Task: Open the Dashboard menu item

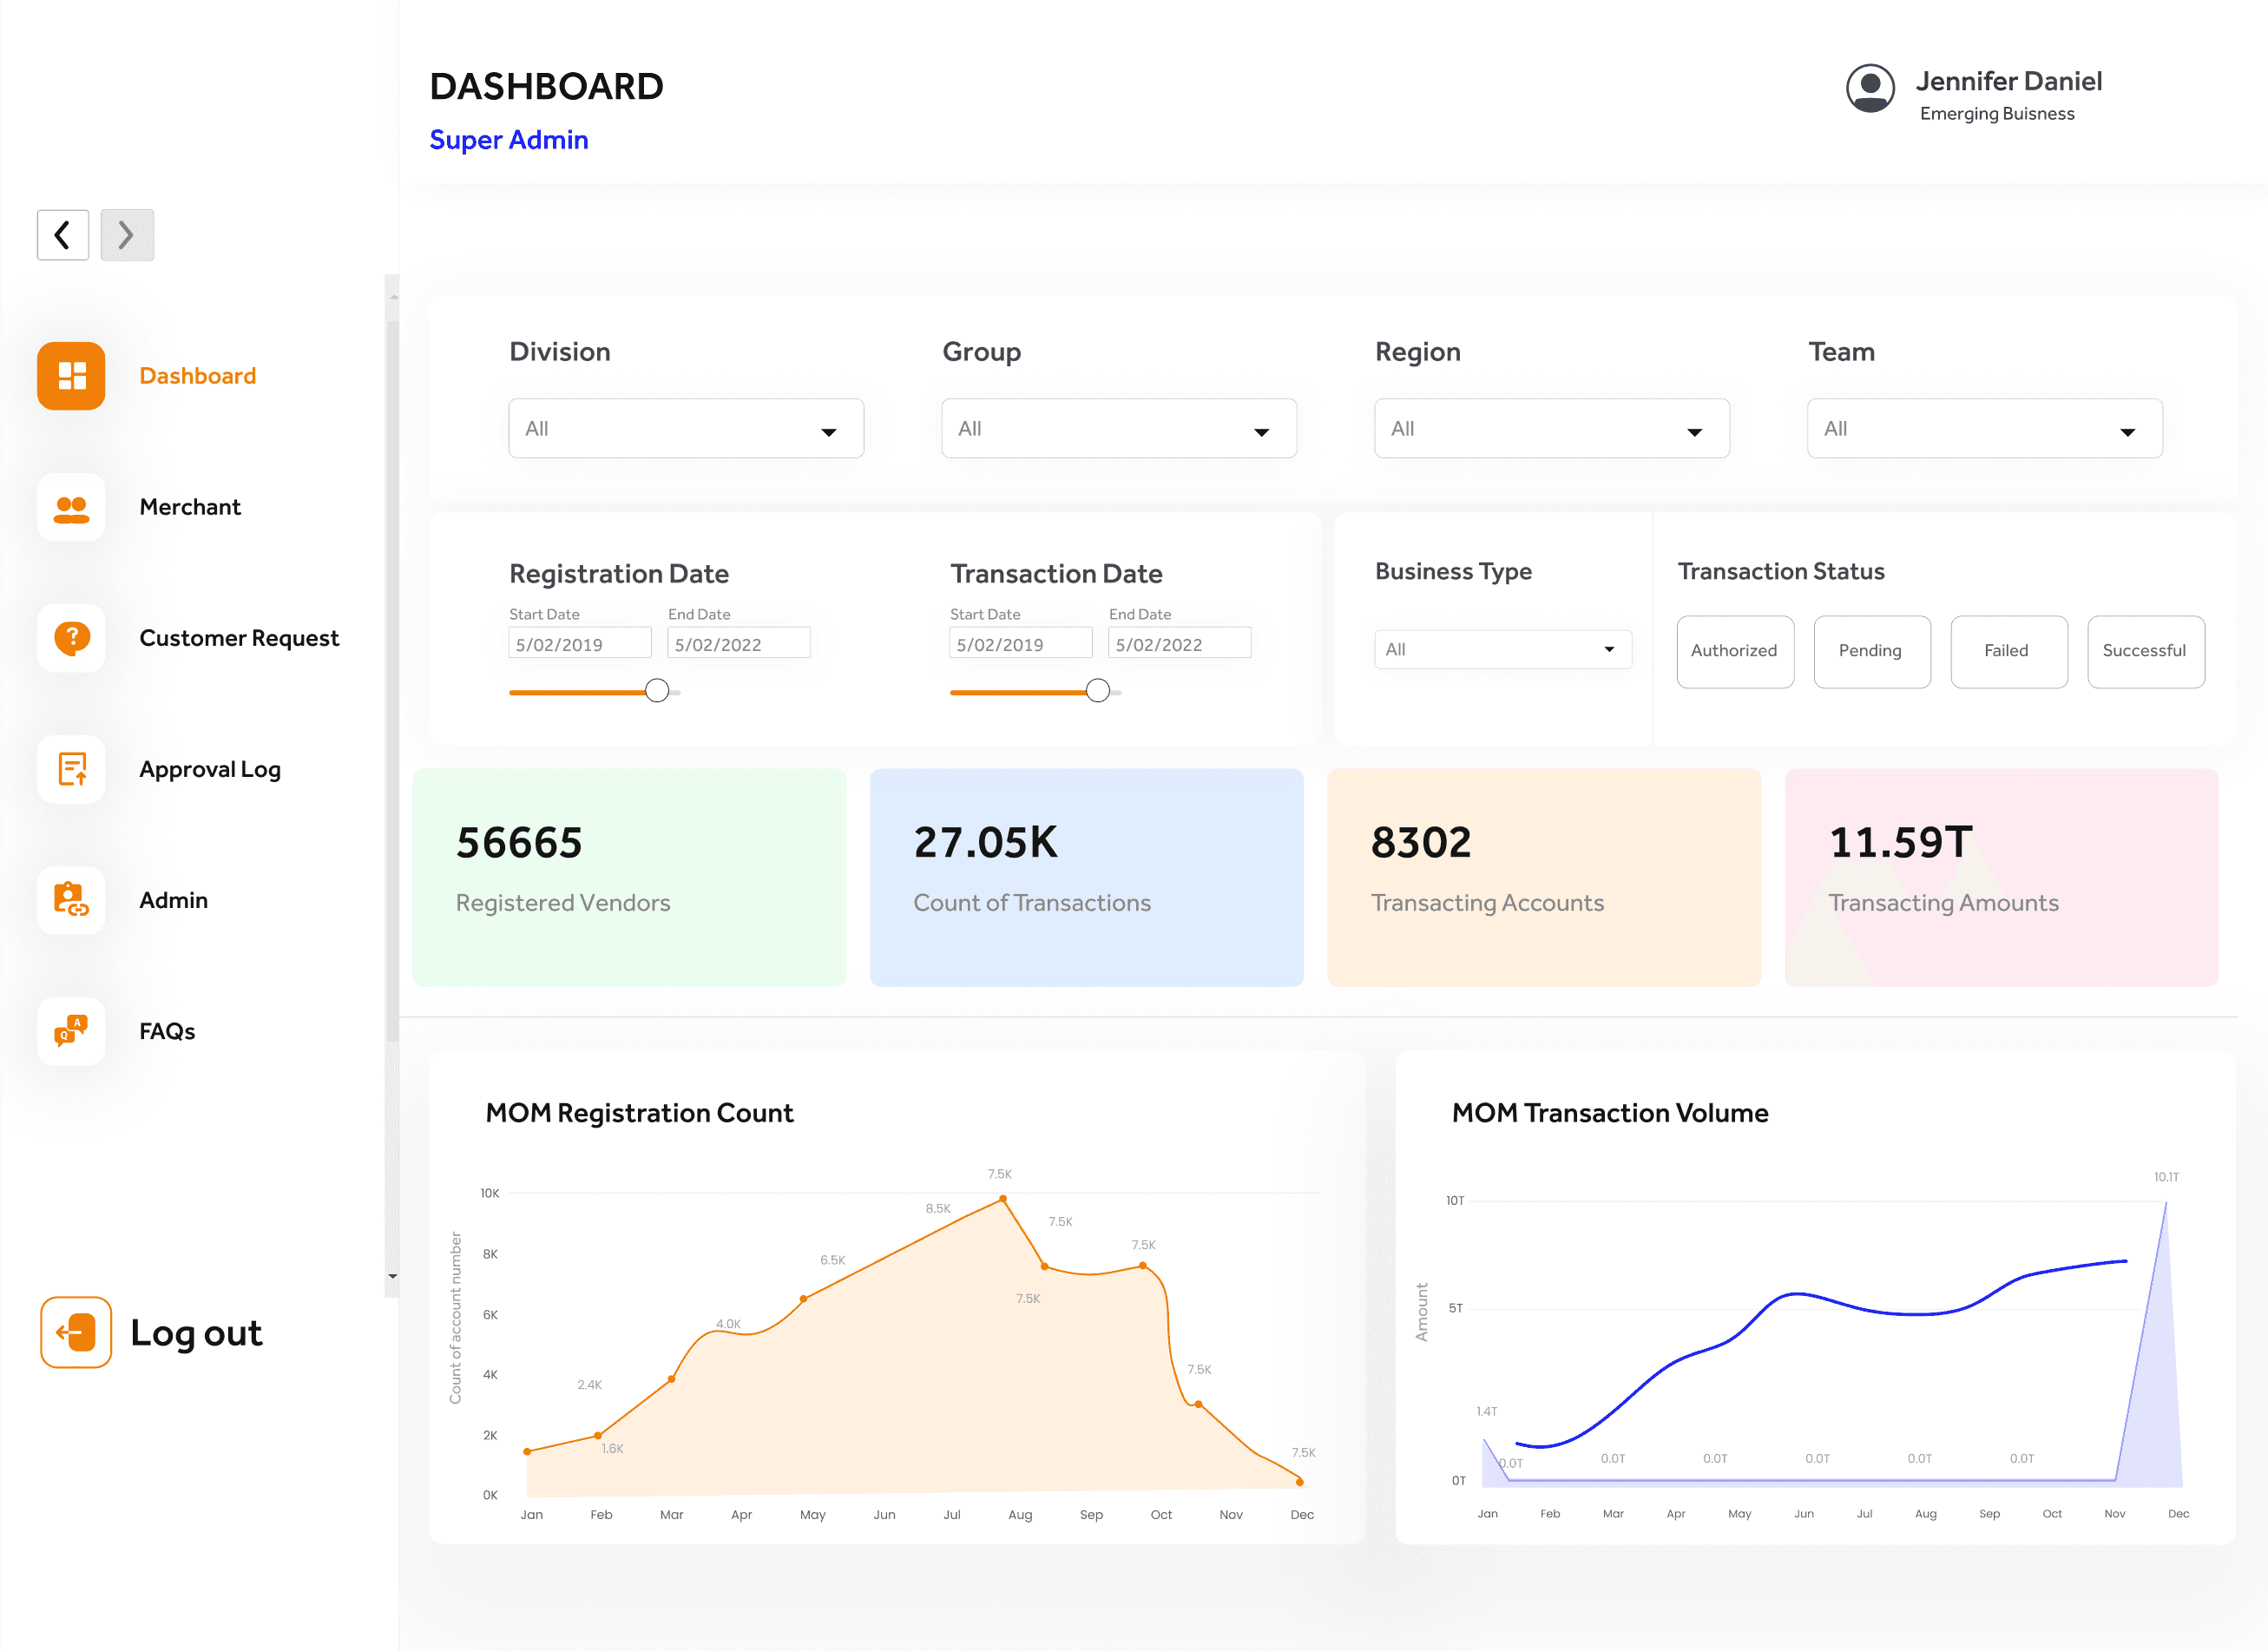Action: tap(198, 376)
